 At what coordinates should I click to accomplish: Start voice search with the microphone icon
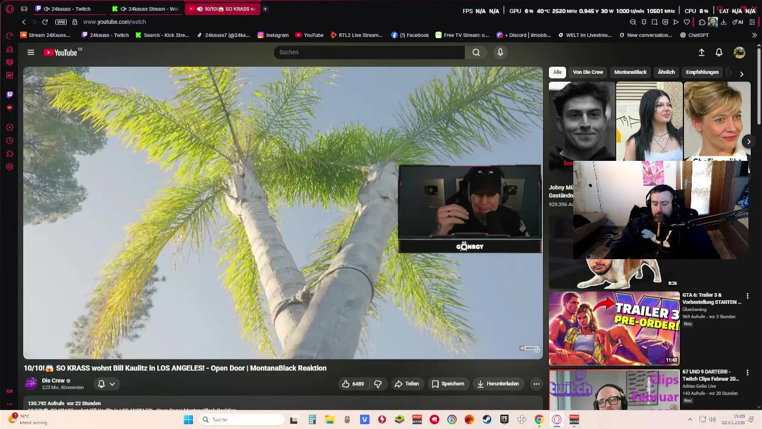500,52
